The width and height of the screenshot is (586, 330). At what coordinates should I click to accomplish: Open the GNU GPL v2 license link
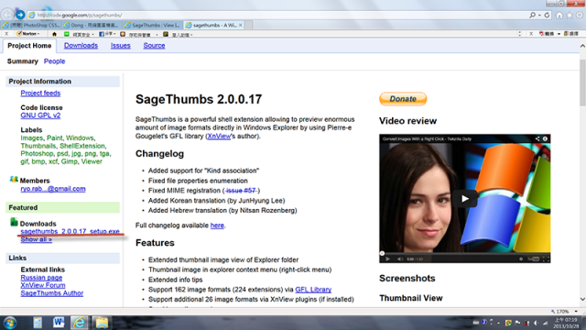point(40,115)
